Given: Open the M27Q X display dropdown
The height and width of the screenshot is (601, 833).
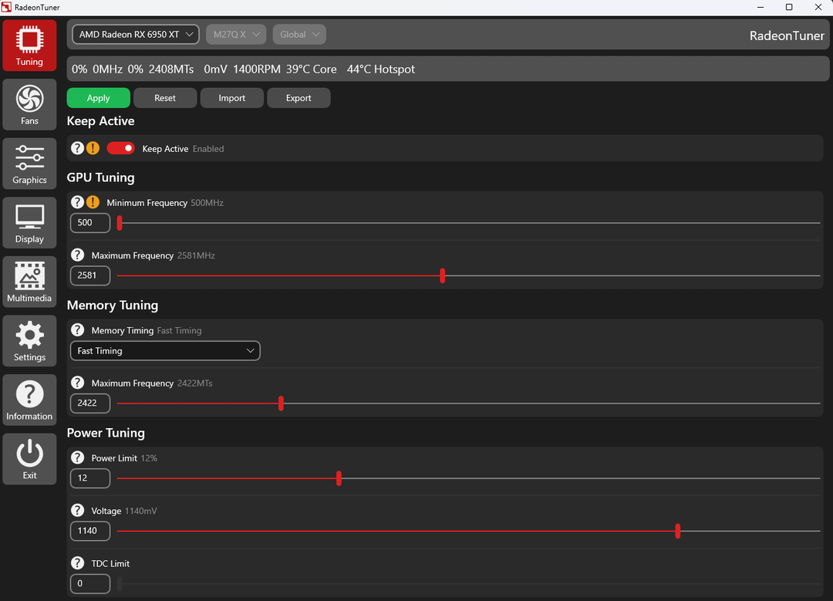Looking at the screenshot, I should (x=236, y=35).
